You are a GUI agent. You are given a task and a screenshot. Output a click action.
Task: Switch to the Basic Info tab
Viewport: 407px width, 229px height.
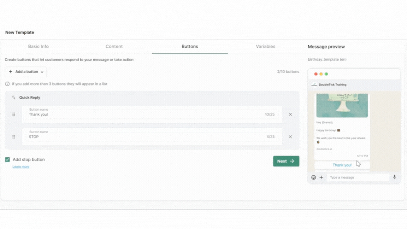[39, 47]
